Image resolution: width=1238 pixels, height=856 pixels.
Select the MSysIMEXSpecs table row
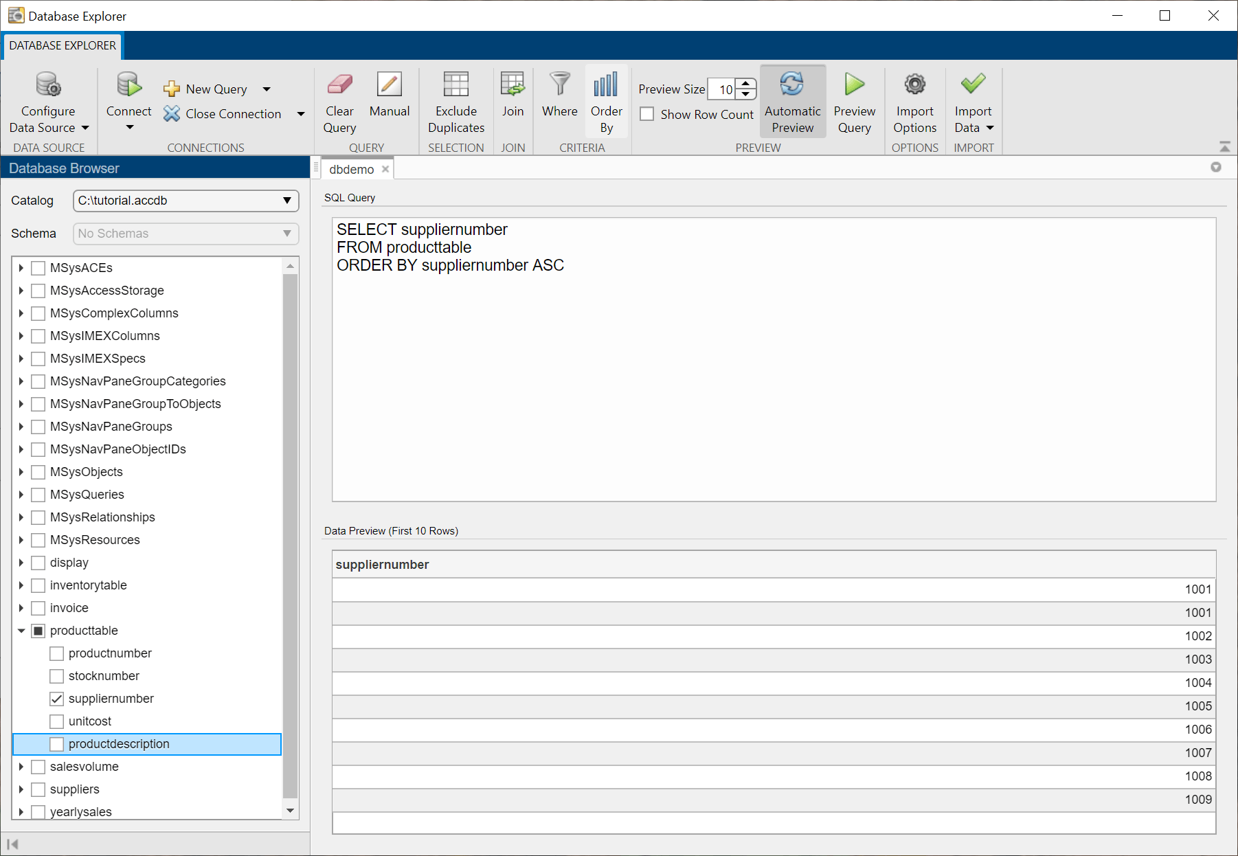(x=147, y=359)
